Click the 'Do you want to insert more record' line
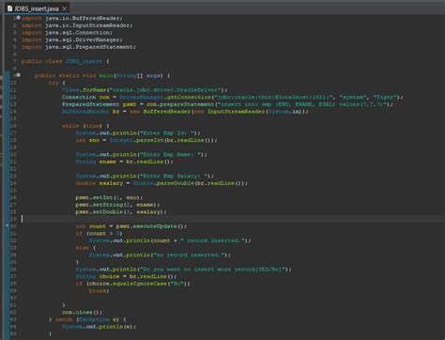 [x=184, y=270]
